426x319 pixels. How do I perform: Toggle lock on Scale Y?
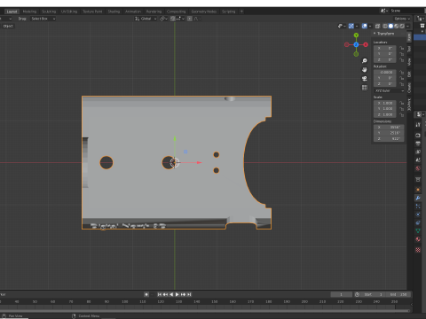point(401,109)
